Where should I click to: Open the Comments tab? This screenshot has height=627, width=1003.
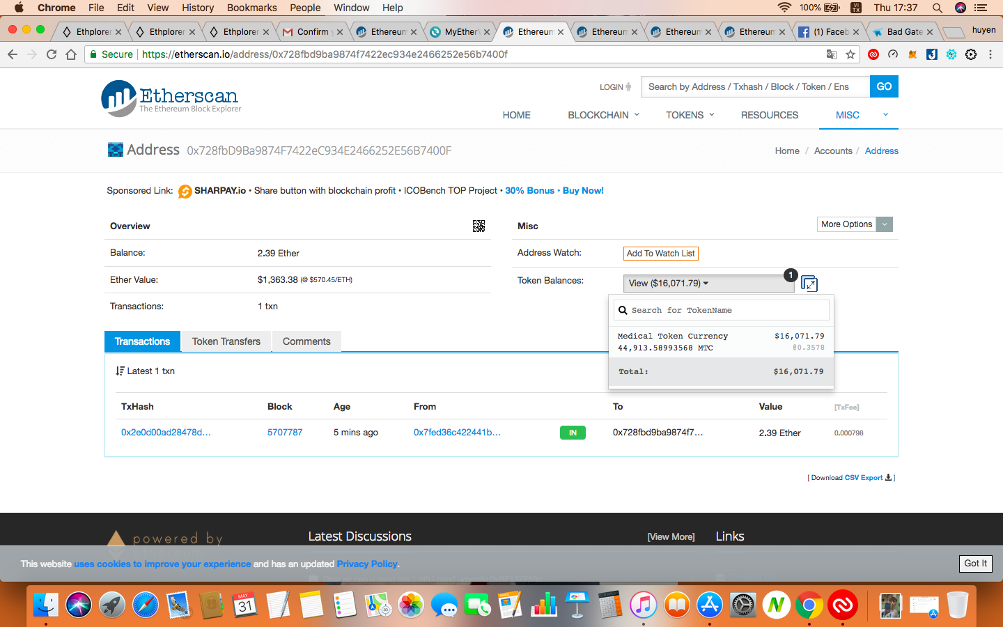306,341
